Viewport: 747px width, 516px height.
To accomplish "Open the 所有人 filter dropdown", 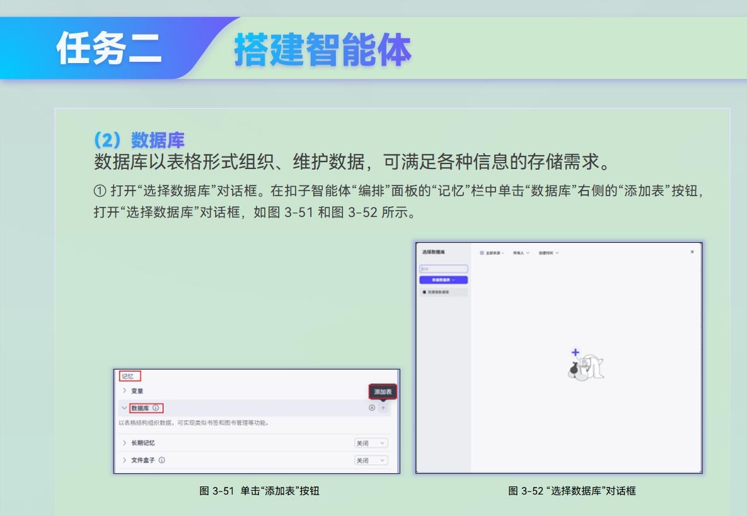I will point(521,253).
